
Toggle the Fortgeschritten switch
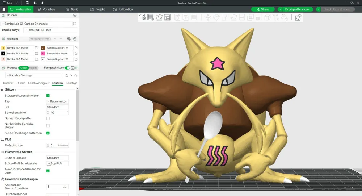point(67,68)
